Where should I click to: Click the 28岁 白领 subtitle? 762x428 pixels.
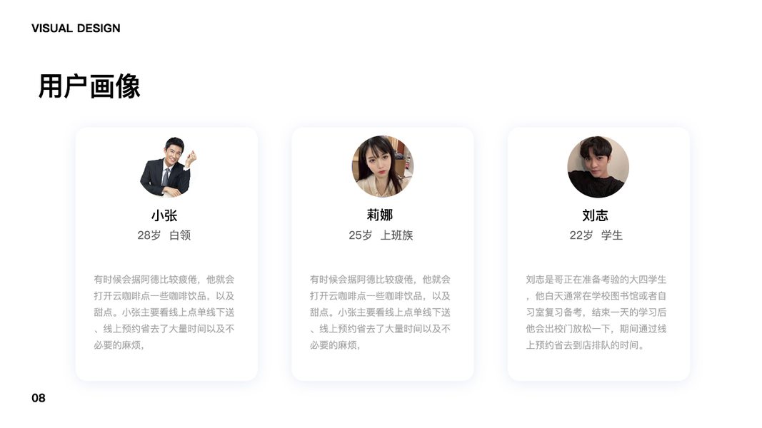164,235
